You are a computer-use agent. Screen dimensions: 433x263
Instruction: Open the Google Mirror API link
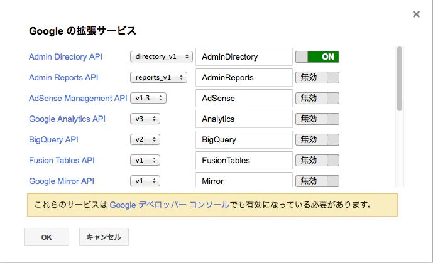tap(62, 181)
